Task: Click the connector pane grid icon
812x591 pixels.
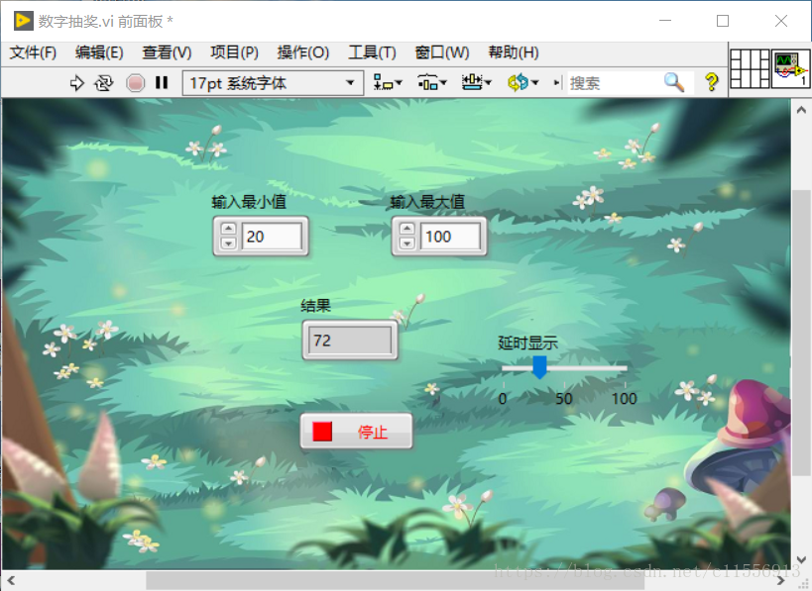Action: pyautogui.click(x=750, y=68)
